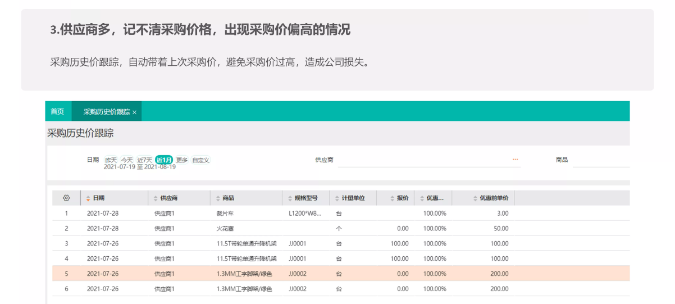The width and height of the screenshot is (675, 304).
Task: Click the price 3.00 in row 1
Action: coord(503,214)
